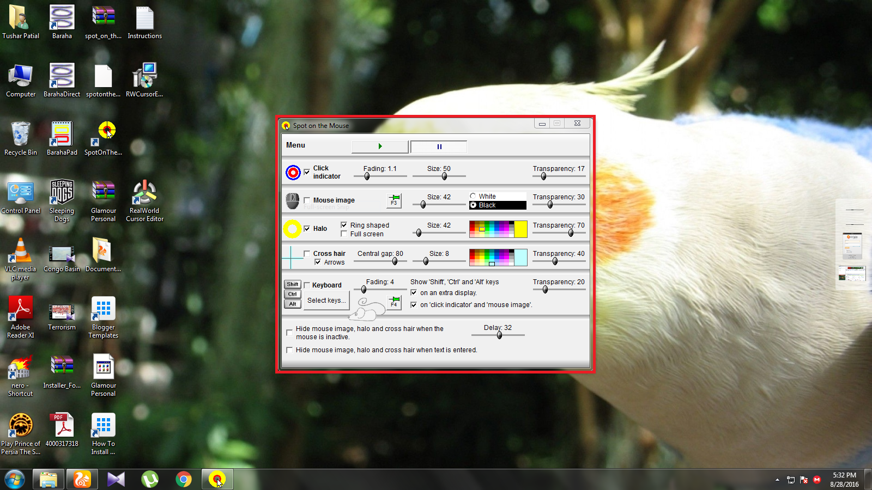Click the pause button
Image resolution: width=872 pixels, height=490 pixels.
click(439, 146)
